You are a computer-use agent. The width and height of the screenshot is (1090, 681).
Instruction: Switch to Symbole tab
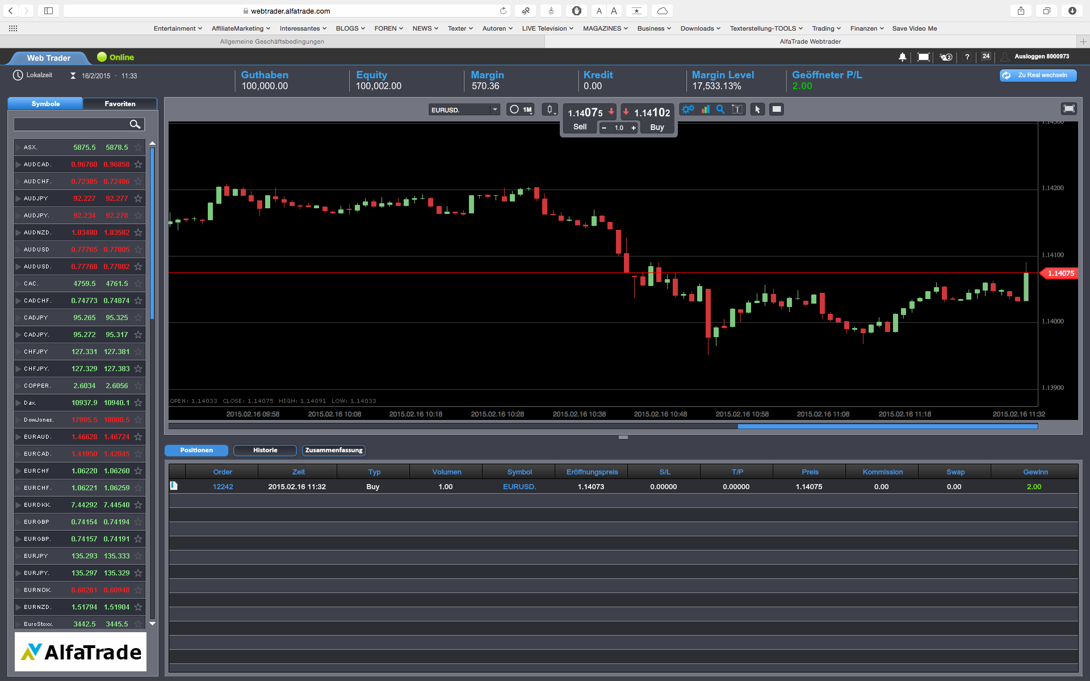pyautogui.click(x=45, y=104)
